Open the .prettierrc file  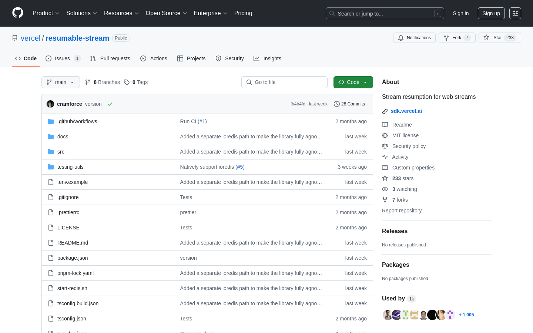68,212
